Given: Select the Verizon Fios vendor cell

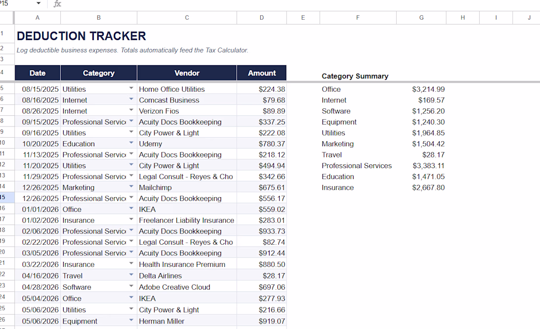Looking at the screenshot, I should tap(187, 111).
